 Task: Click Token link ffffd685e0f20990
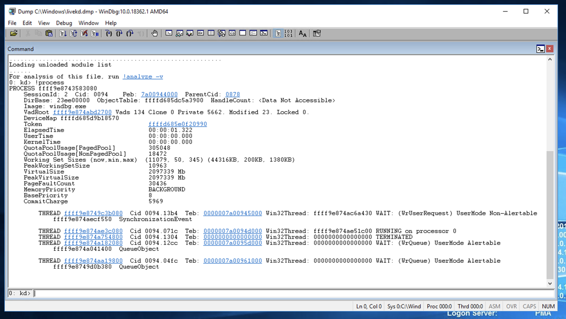pyautogui.click(x=178, y=124)
